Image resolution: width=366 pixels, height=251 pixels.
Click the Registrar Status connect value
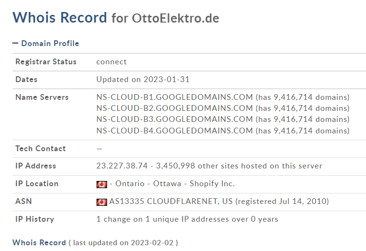pos(111,62)
